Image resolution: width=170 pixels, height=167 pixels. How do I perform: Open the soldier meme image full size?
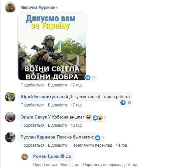pos(52,46)
